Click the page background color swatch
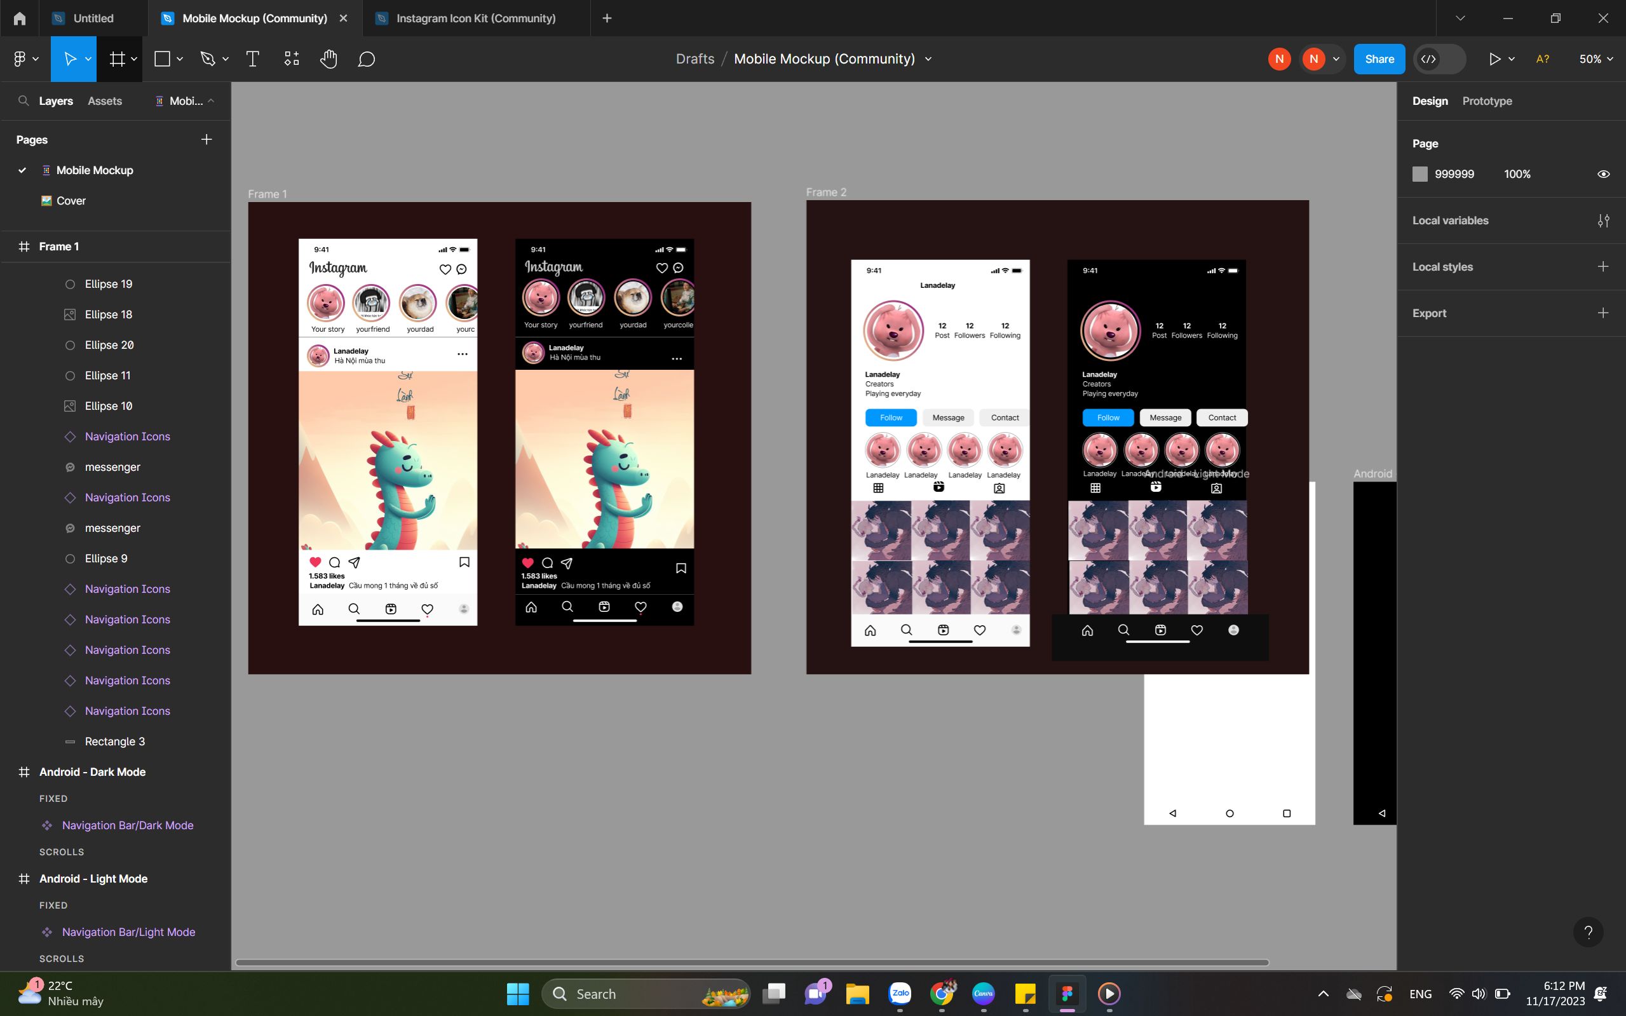Image resolution: width=1626 pixels, height=1016 pixels. (x=1419, y=174)
